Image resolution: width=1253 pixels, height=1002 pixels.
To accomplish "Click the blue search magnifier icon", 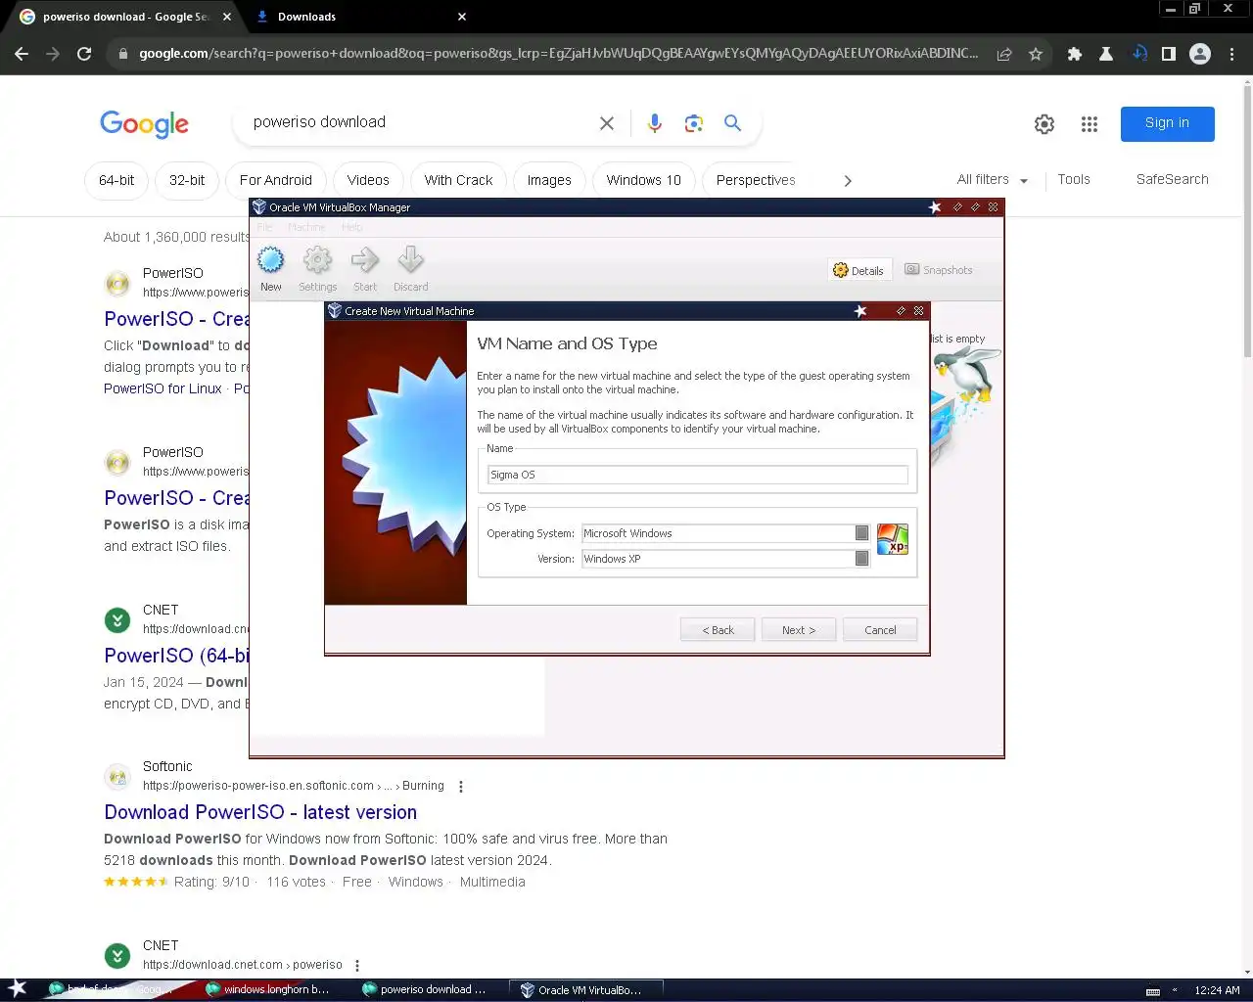I will [732, 123].
